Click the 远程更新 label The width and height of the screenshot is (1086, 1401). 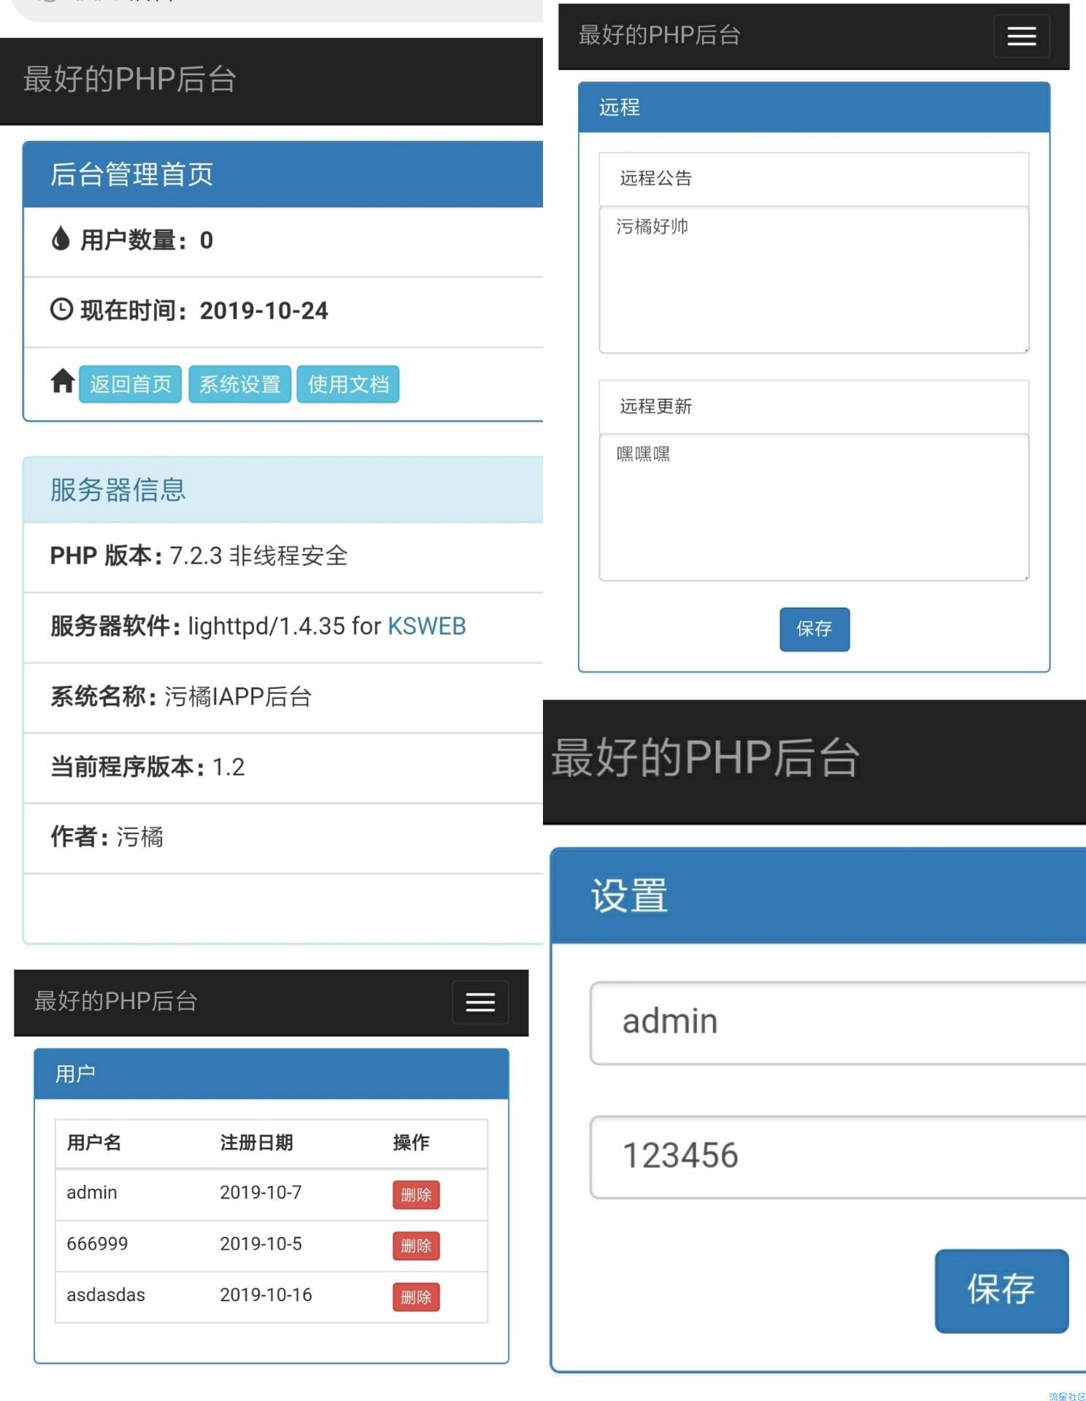pyautogui.click(x=656, y=406)
